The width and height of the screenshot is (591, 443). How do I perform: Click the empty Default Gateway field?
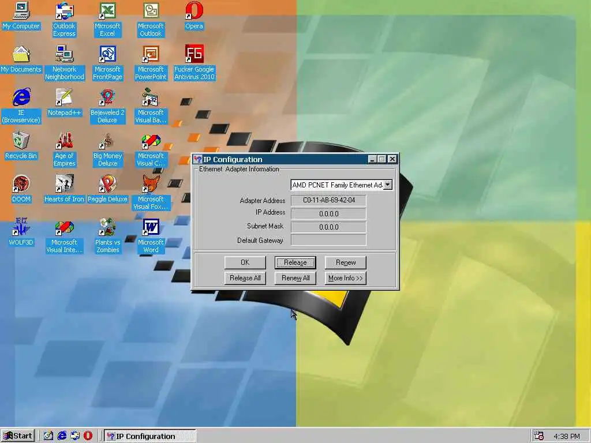[x=328, y=240]
